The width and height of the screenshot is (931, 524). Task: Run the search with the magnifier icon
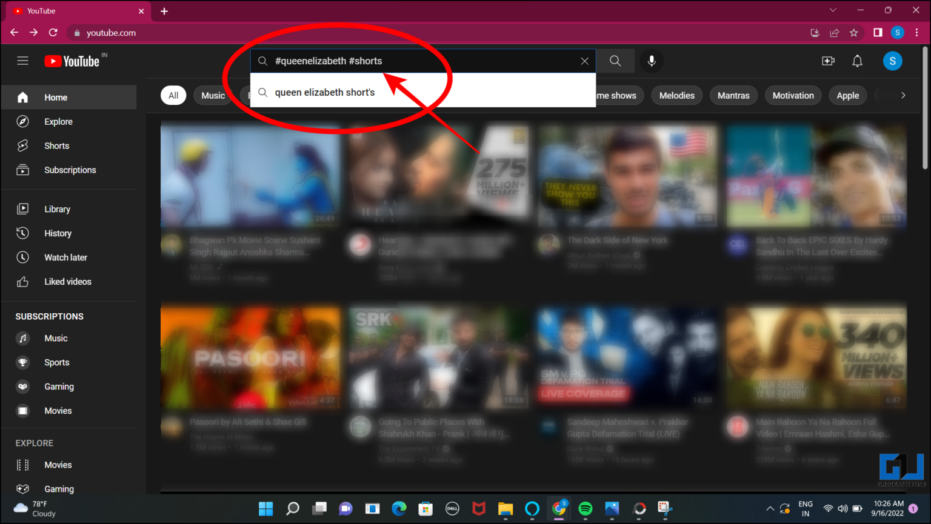pos(615,61)
